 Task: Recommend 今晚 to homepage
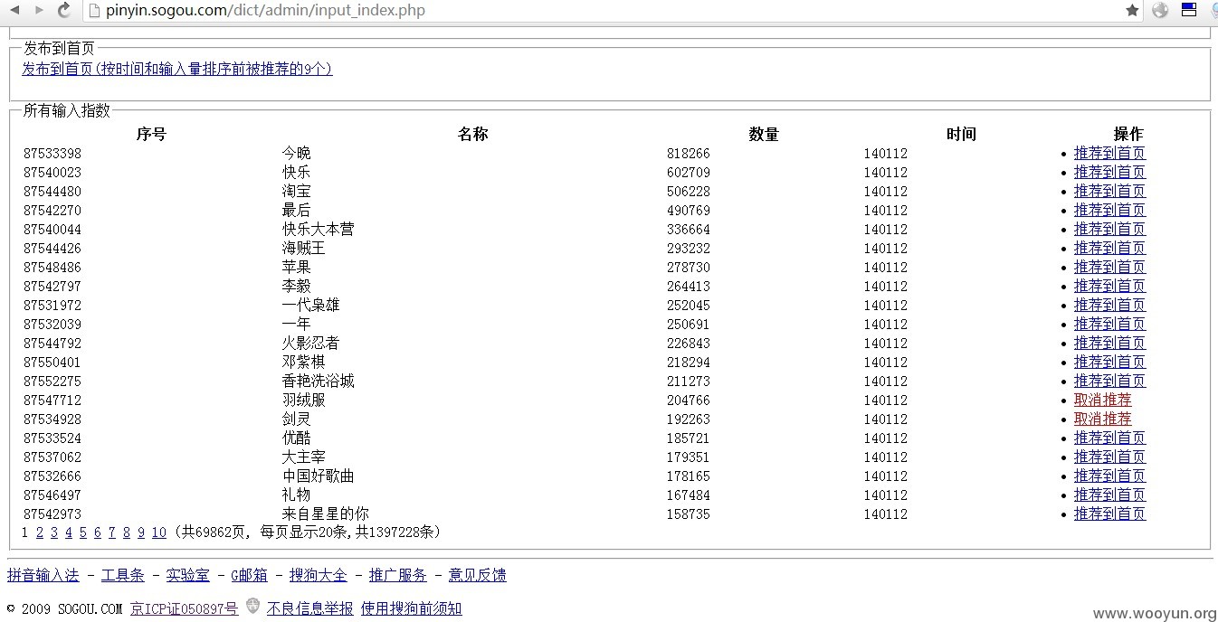(x=1109, y=153)
